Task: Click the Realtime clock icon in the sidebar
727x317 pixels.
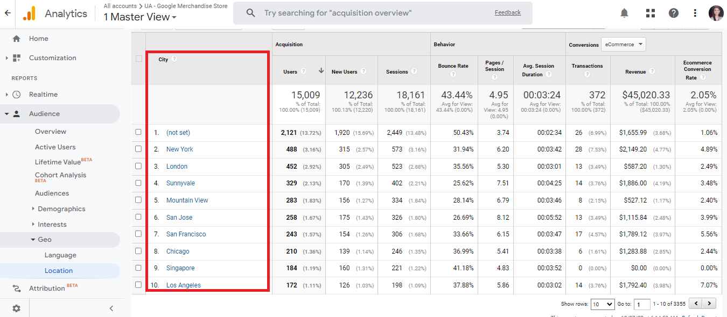Action: pos(17,94)
